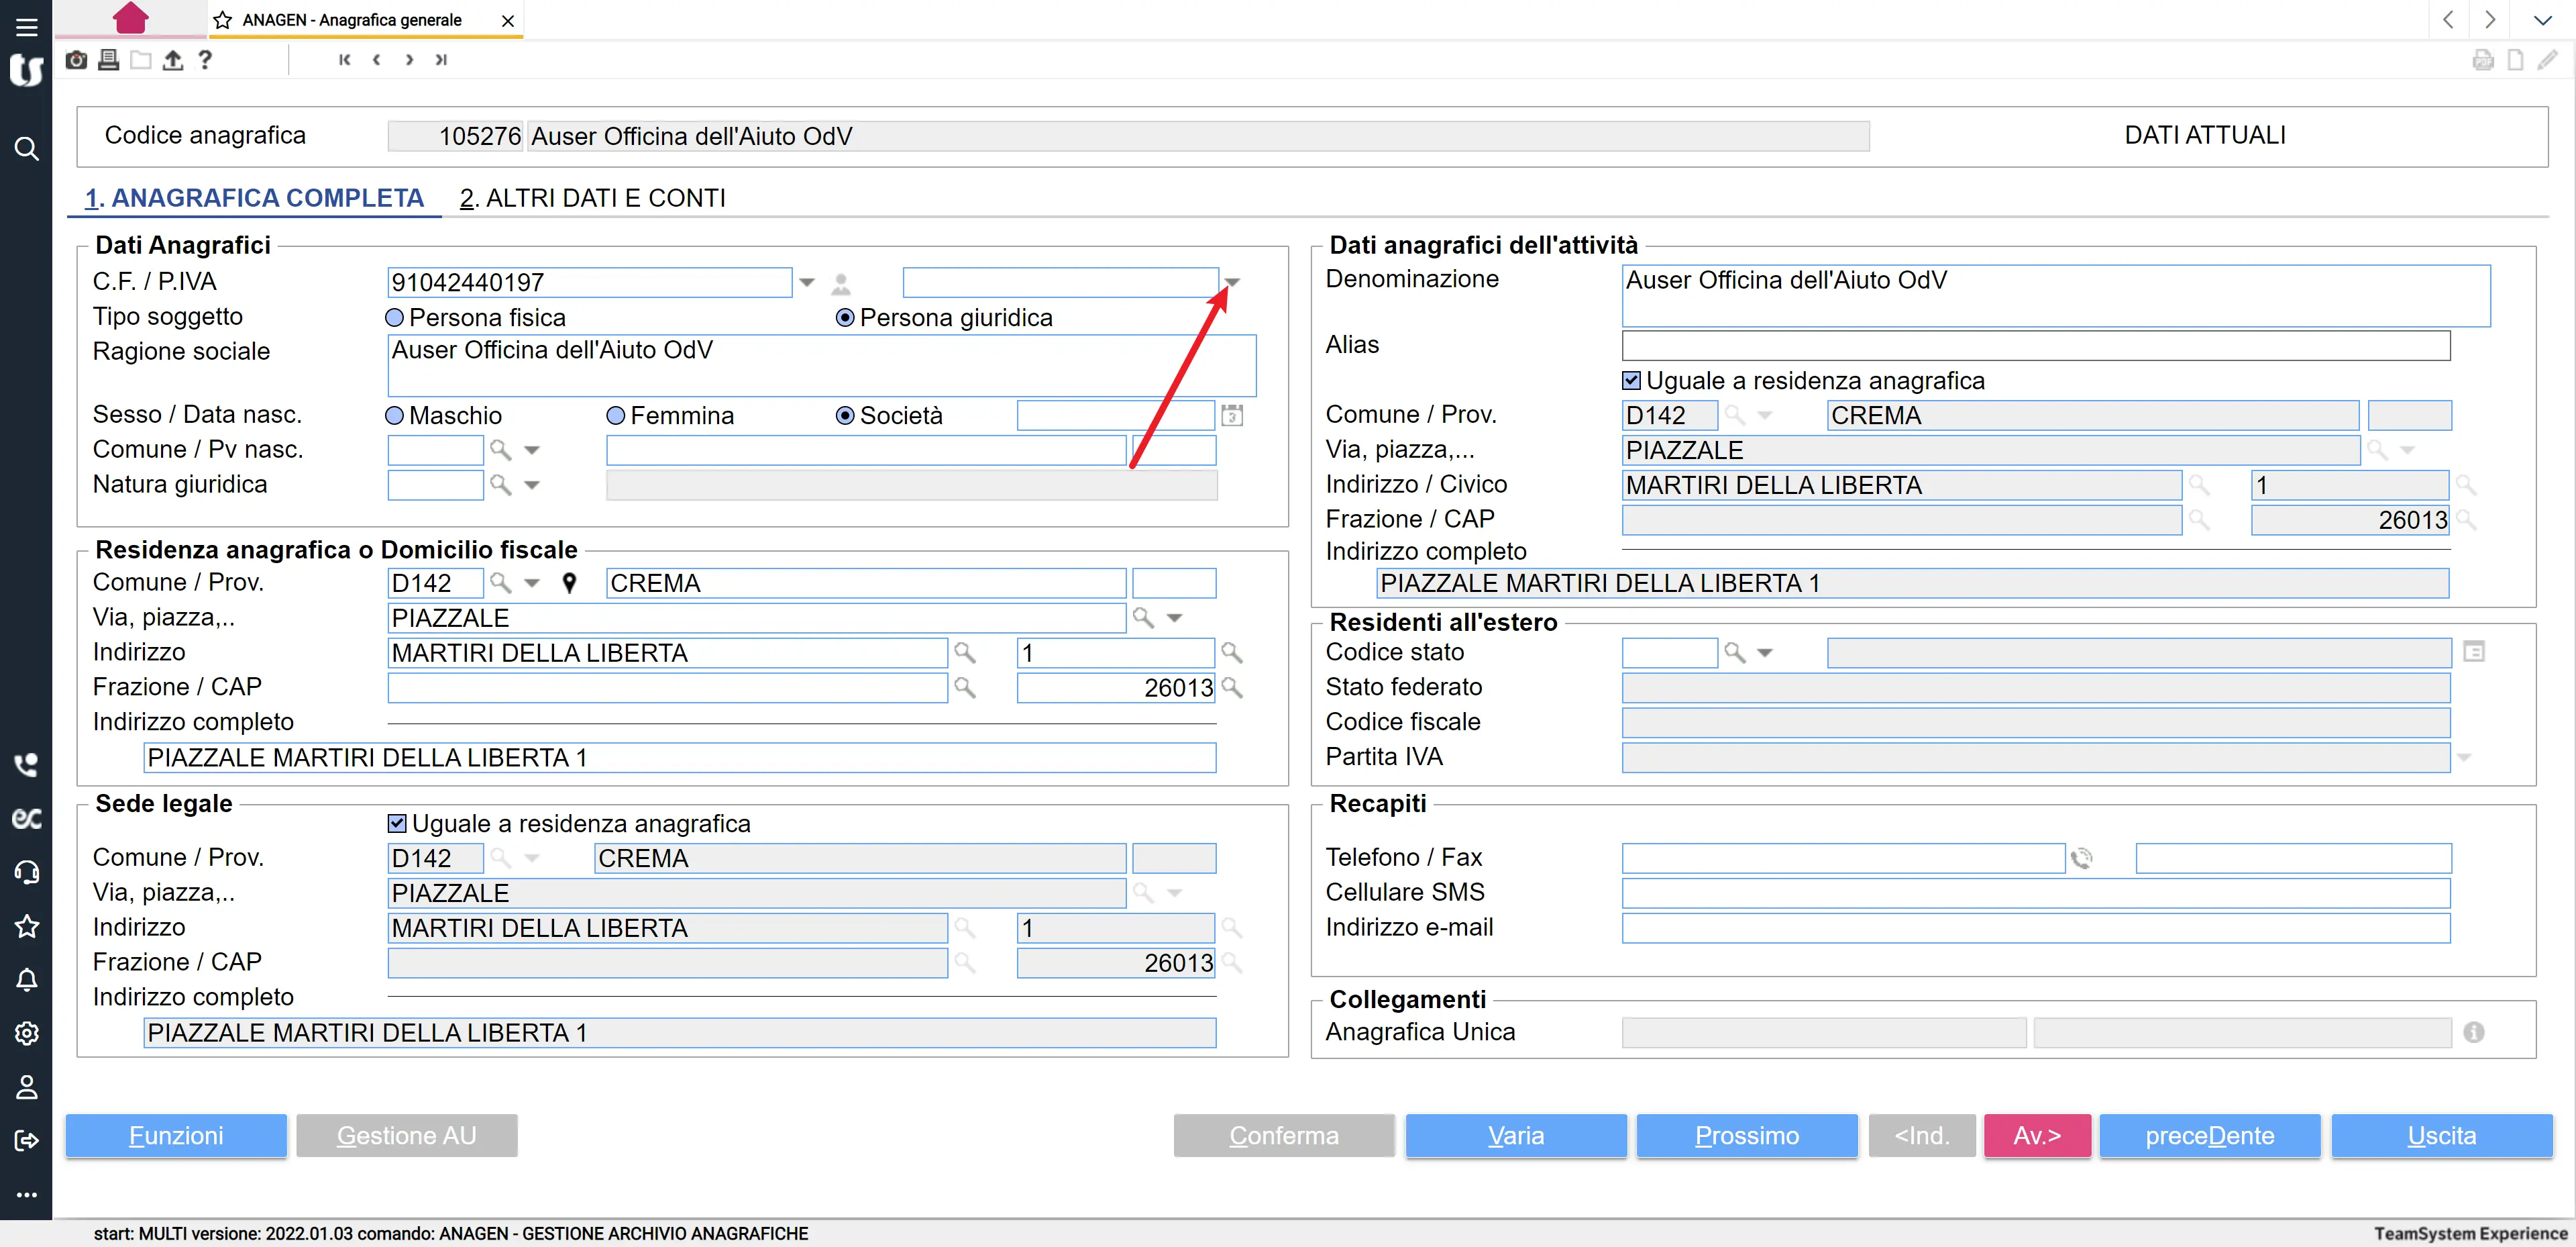The width and height of the screenshot is (2576, 1247).
Task: Click the help question mark icon
Action: (205, 60)
